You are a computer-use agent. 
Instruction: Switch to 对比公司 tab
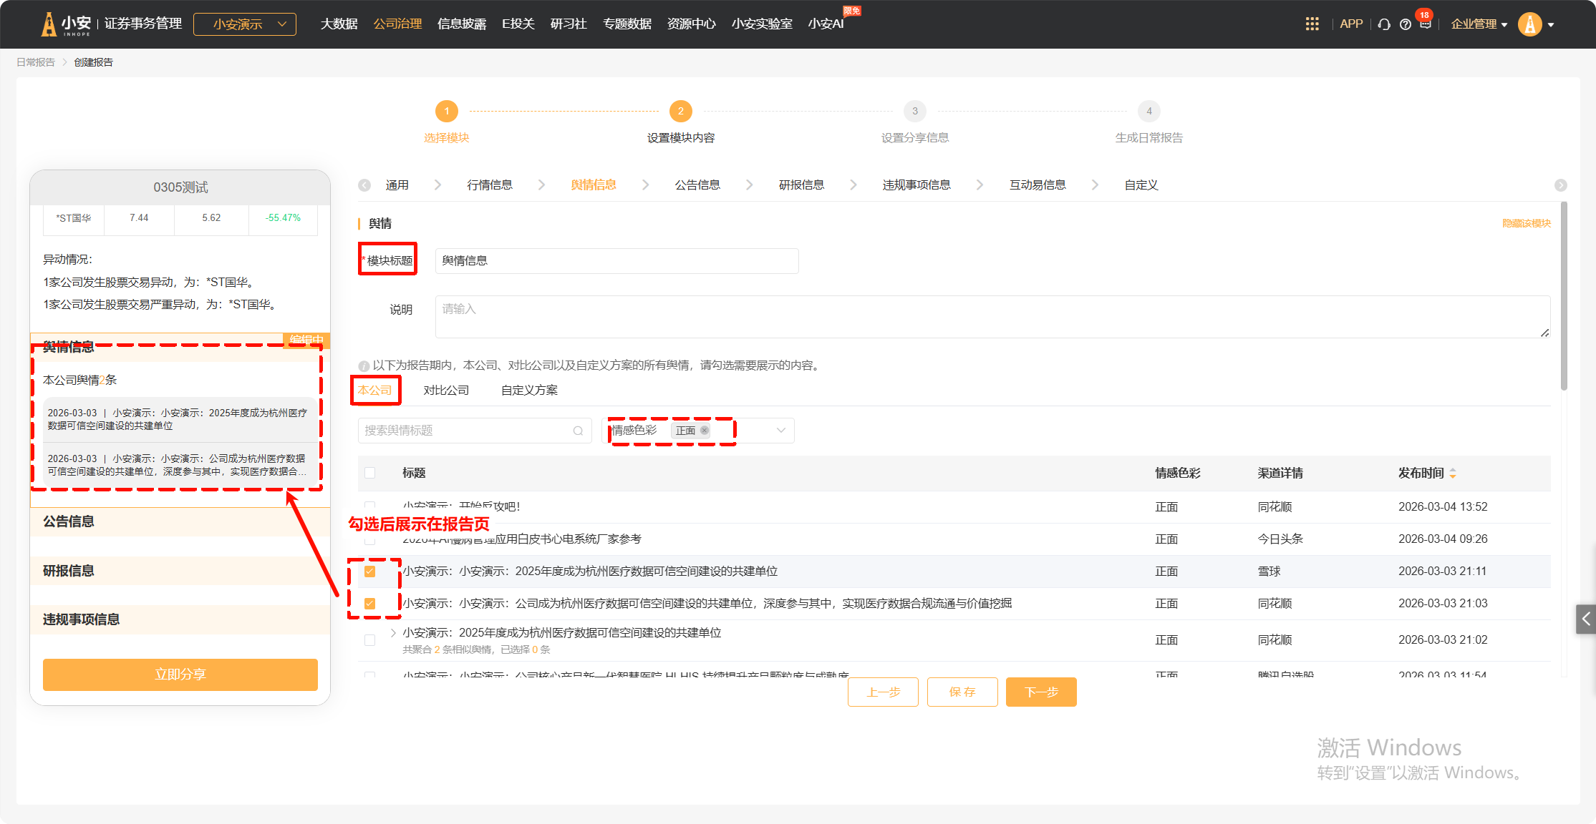[x=446, y=391]
